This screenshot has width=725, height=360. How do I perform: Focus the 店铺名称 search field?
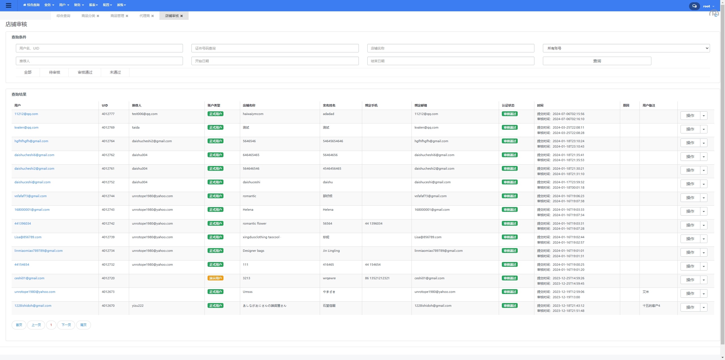point(450,48)
